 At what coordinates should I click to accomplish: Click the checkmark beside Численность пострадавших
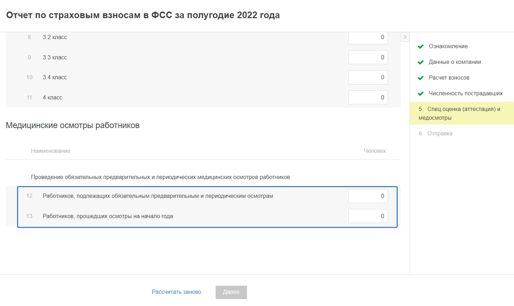[421, 94]
